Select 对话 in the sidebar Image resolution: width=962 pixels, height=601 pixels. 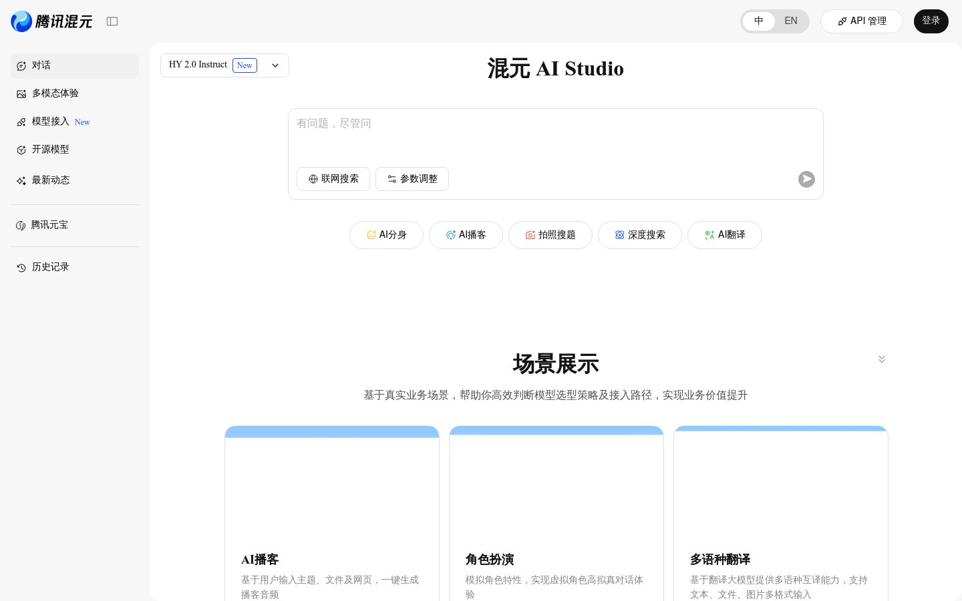click(75, 65)
